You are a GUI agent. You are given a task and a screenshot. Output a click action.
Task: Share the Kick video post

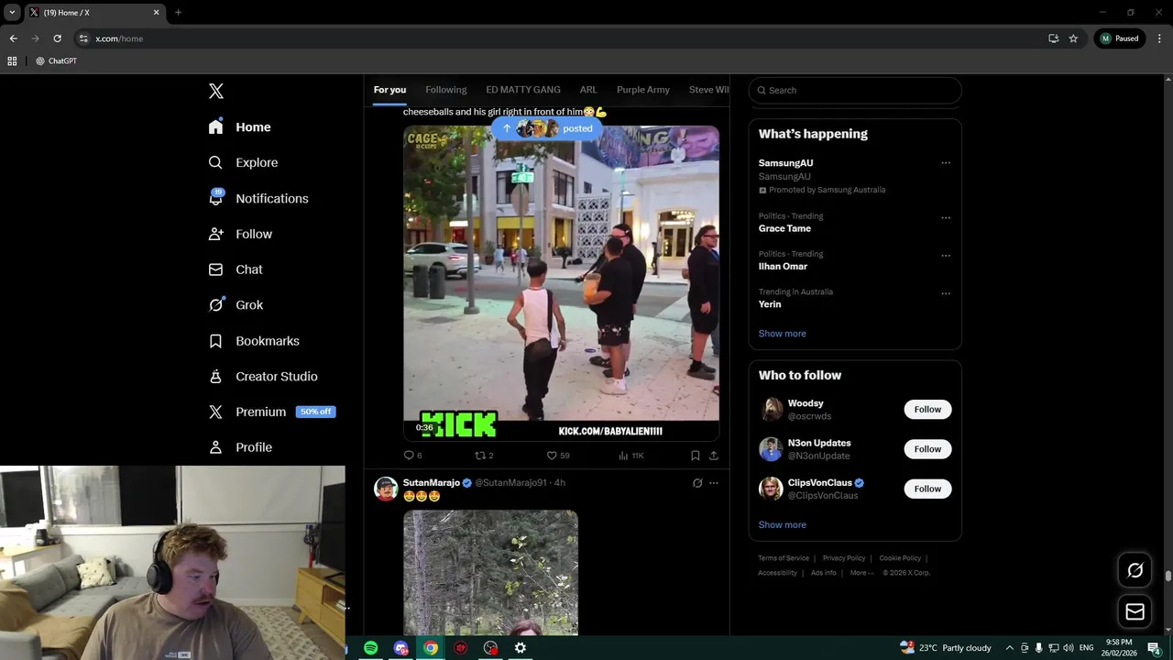click(x=714, y=456)
